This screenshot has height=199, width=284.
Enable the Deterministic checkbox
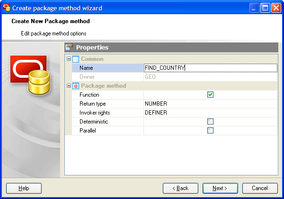click(210, 121)
